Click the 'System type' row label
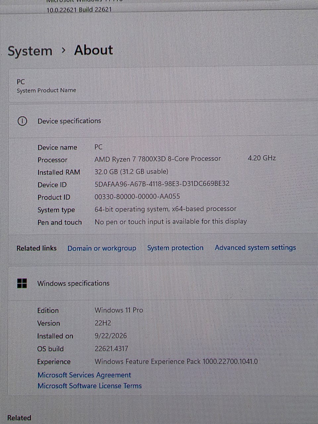The image size is (318, 424). (x=56, y=210)
